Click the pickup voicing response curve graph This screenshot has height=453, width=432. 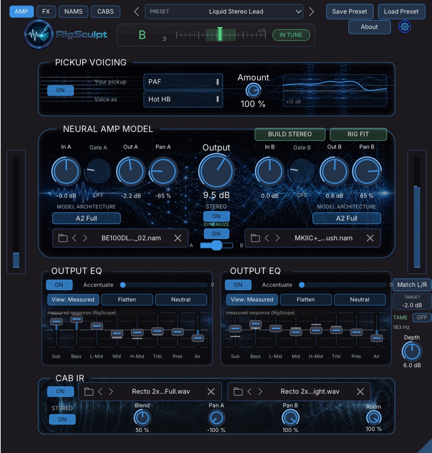tap(335, 91)
